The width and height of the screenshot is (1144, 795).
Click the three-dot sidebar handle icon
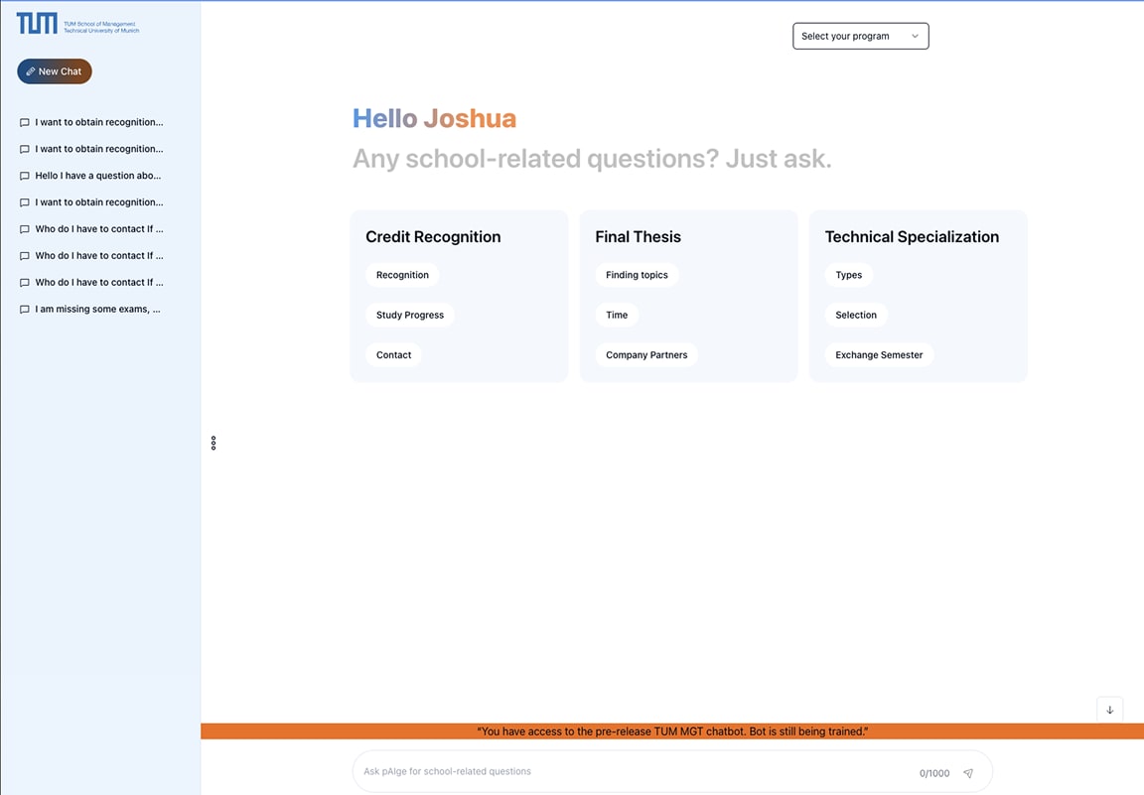[x=214, y=444]
